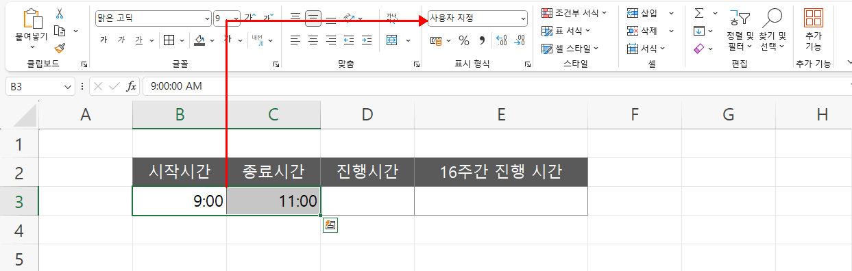
Task: Open Sort & Filter (정렬 및 필터)
Action: pyautogui.click(x=740, y=29)
